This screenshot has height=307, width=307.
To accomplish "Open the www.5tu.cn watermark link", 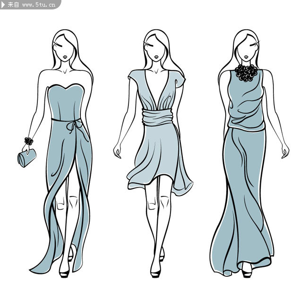I will (x=39, y=5).
